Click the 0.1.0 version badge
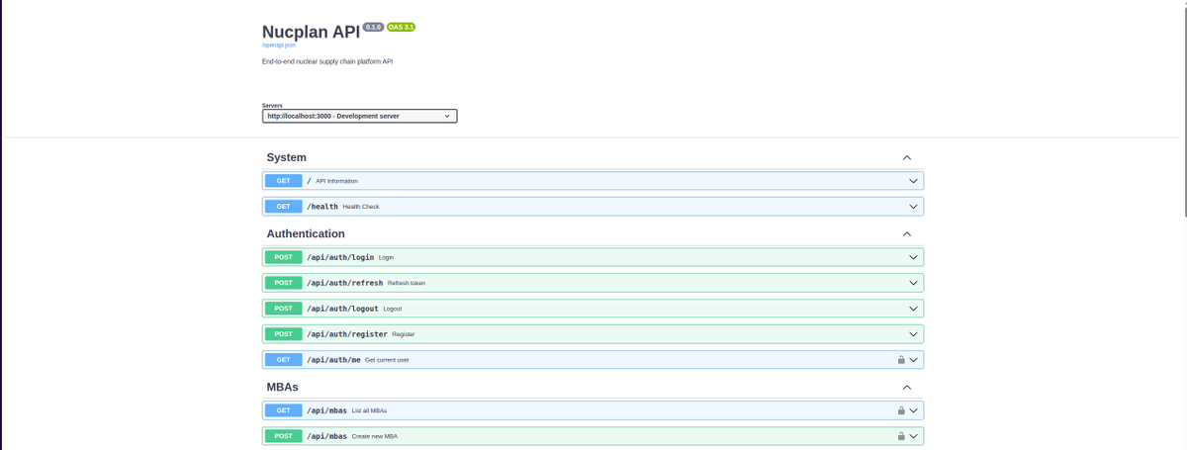1187x450 pixels. [374, 27]
